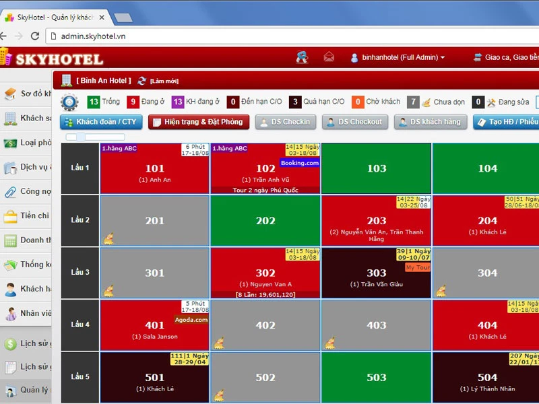This screenshot has height=404, width=539.
Task: Select room 503 tile
Action: (x=376, y=377)
